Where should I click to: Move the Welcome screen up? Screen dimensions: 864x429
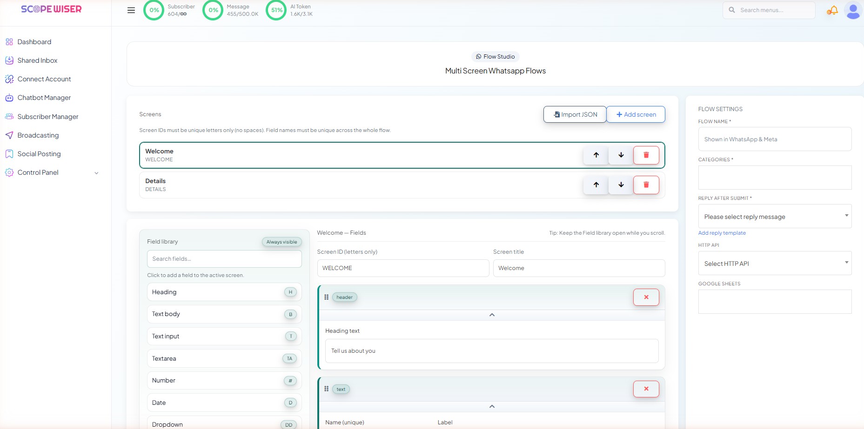[x=596, y=155]
